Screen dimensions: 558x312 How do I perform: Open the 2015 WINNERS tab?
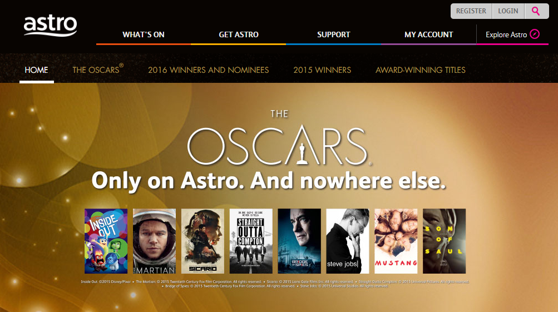(322, 70)
